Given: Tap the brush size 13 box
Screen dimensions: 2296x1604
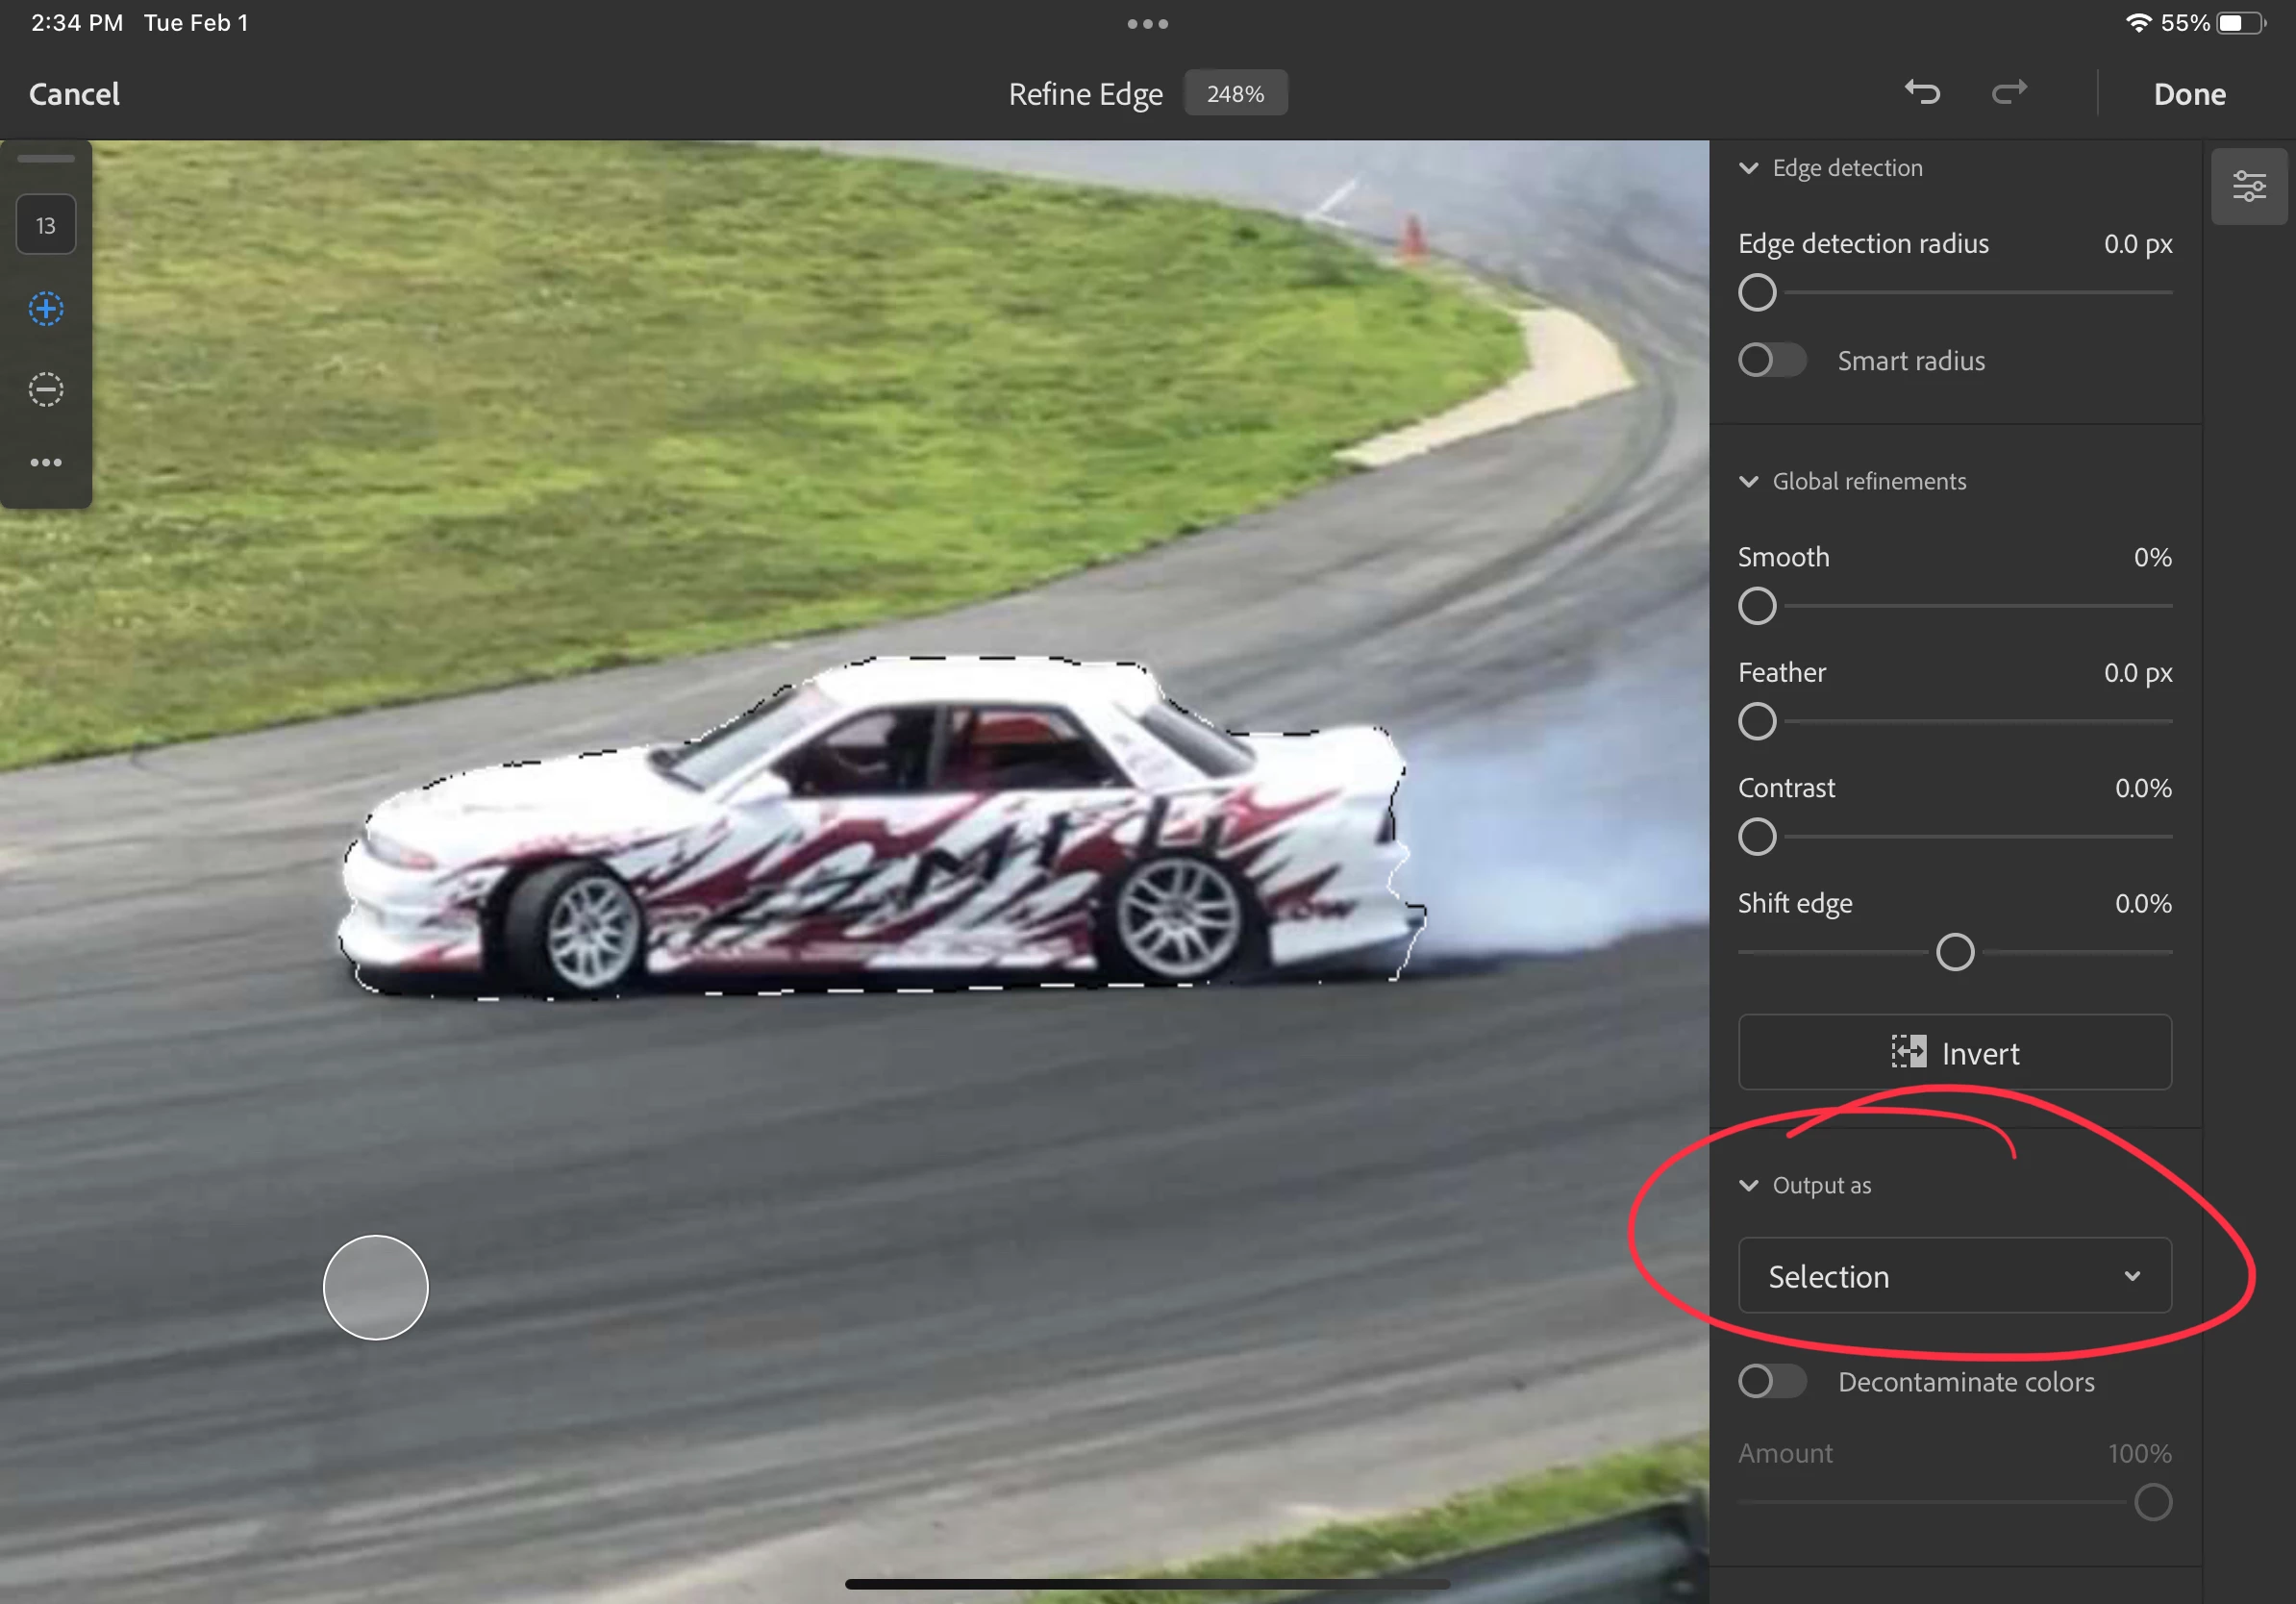Looking at the screenshot, I should click(46, 225).
